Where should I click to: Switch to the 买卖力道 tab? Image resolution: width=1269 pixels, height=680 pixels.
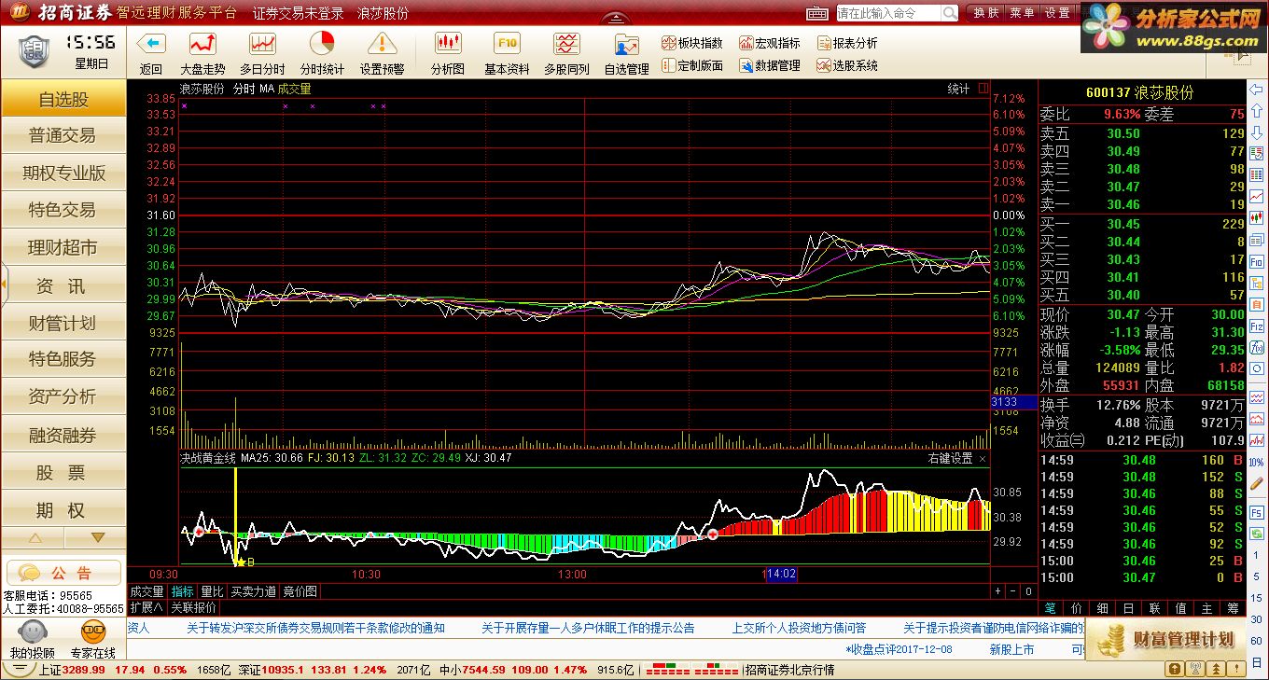point(253,591)
